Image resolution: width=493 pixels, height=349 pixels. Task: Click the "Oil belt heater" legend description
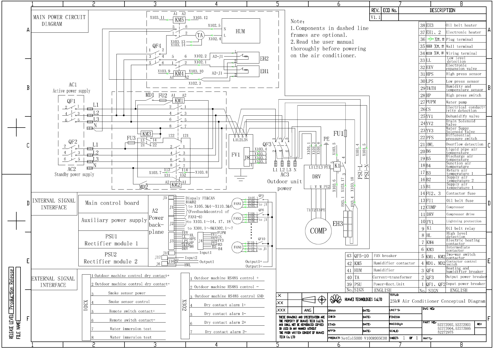[461, 25]
